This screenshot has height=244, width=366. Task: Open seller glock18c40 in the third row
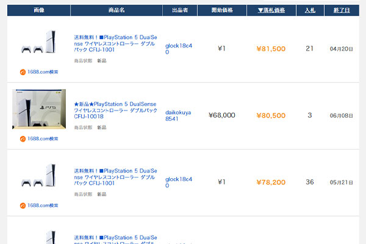pyautogui.click(x=179, y=182)
